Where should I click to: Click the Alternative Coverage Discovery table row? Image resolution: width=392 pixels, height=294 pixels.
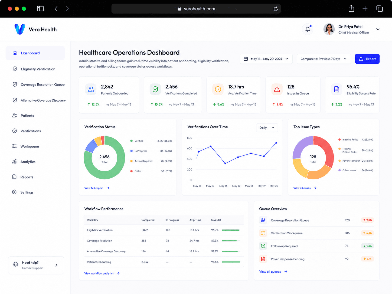click(164, 251)
